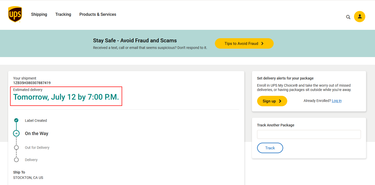Open the search magnifier icon
The image size is (375, 185).
[x=348, y=17]
